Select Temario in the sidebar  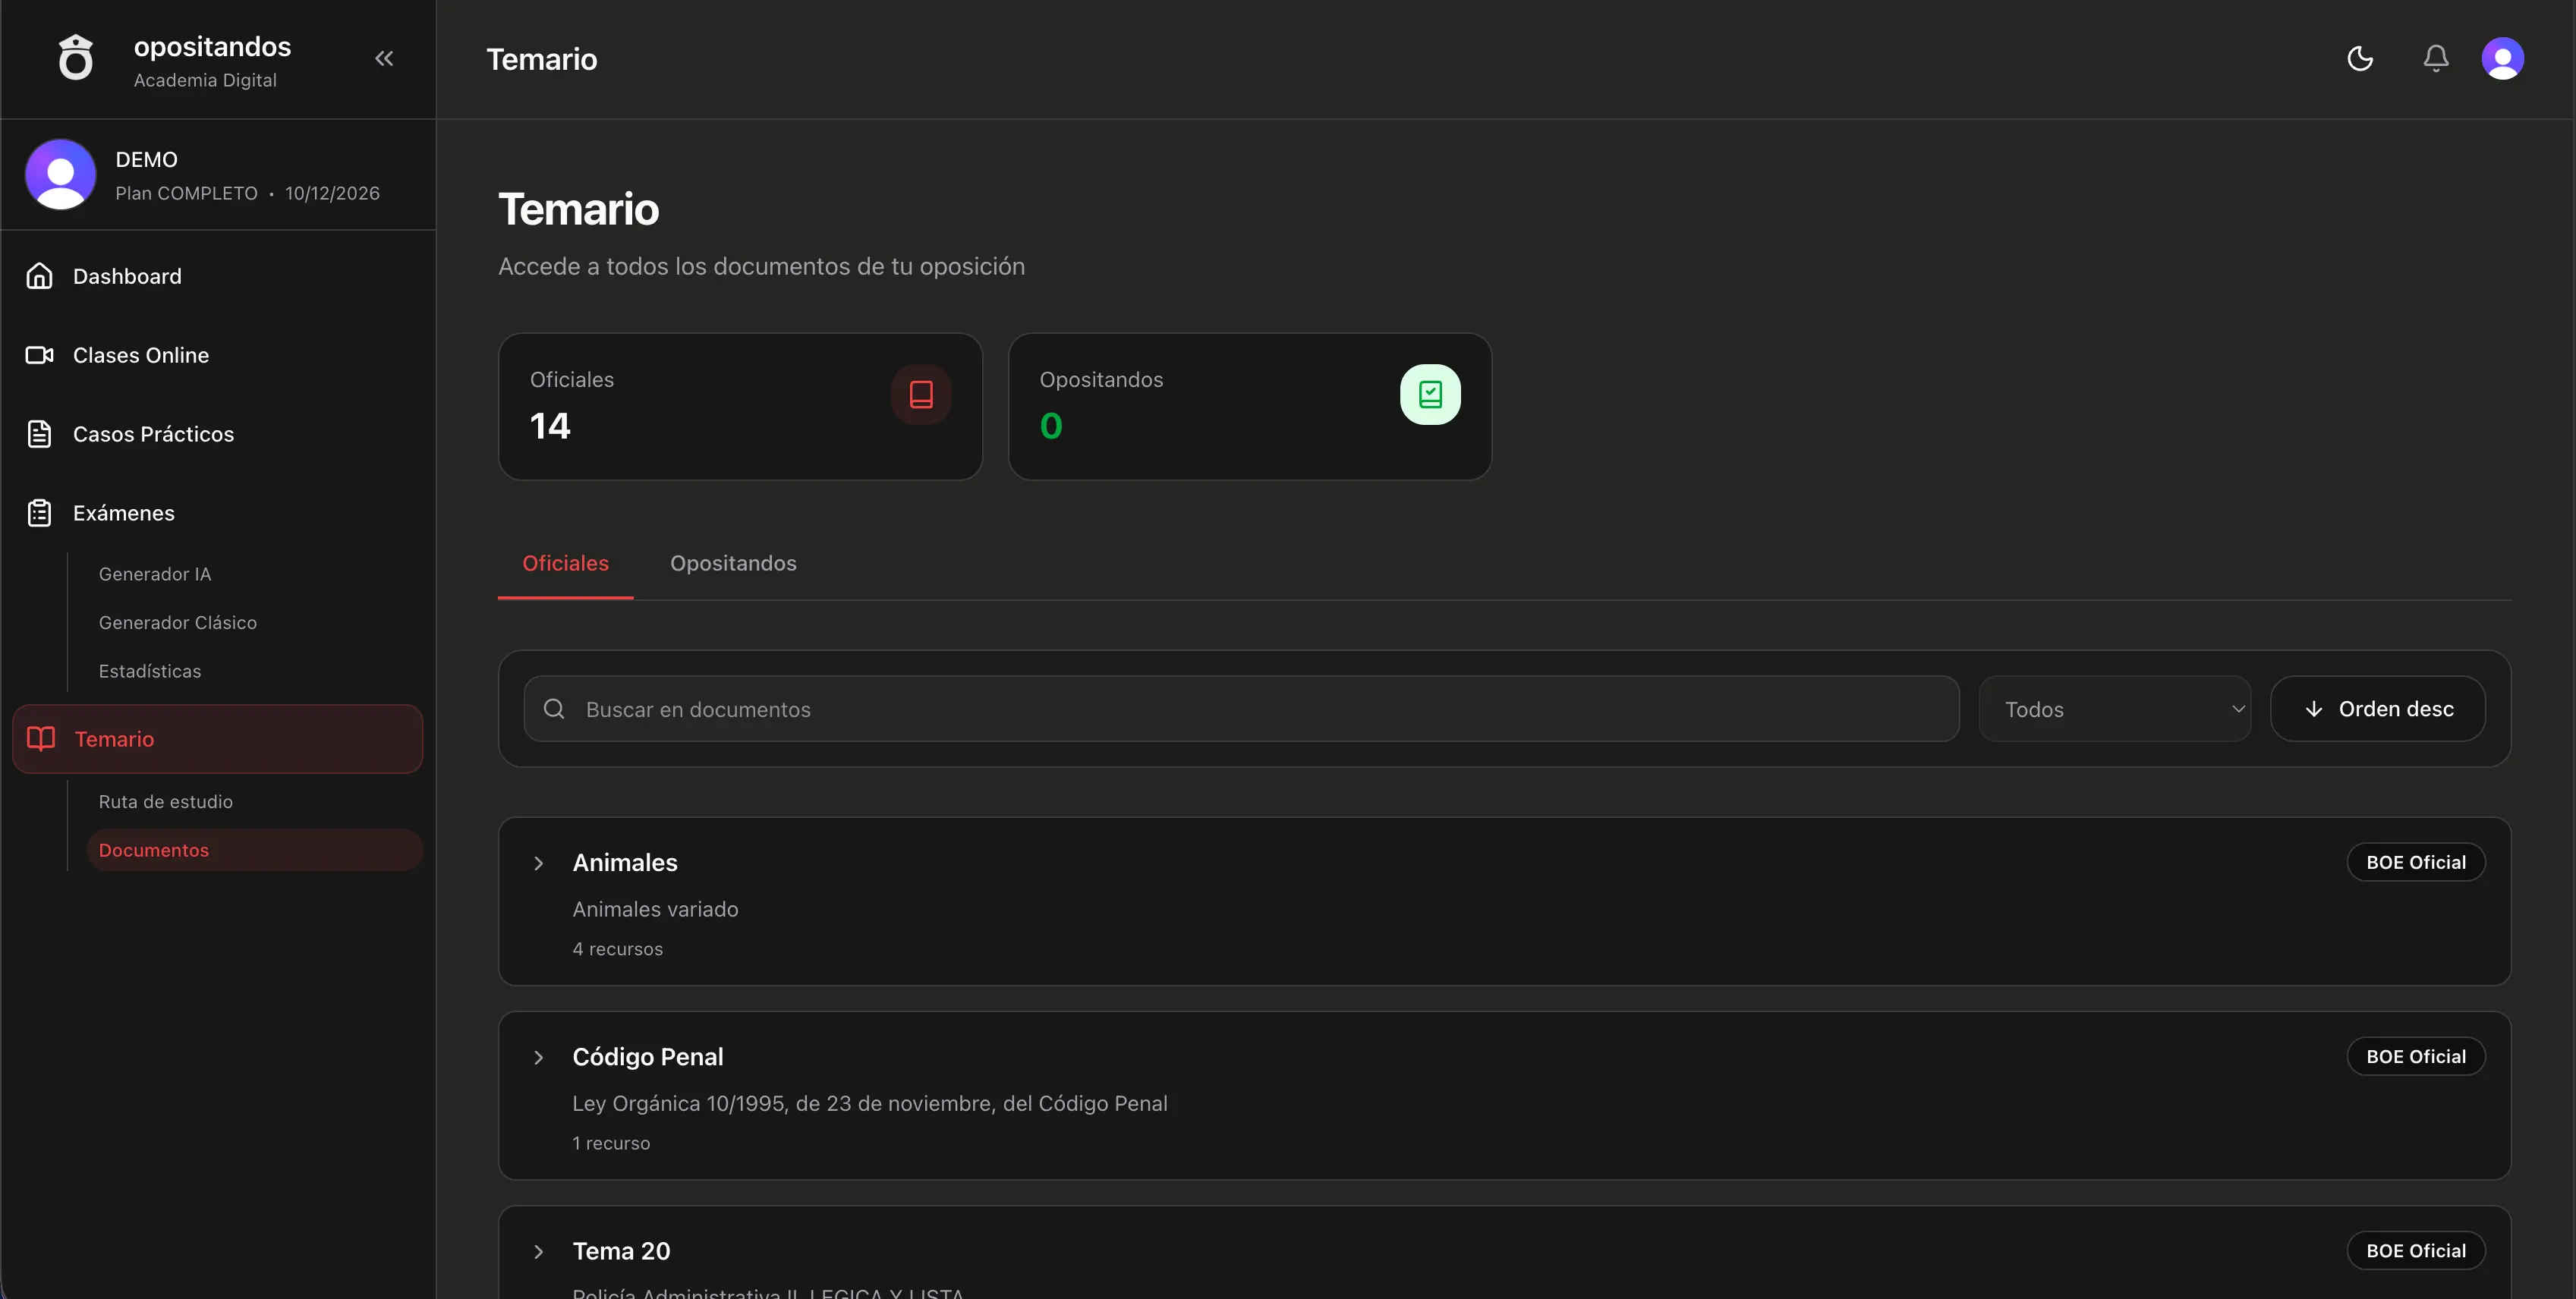coord(218,739)
